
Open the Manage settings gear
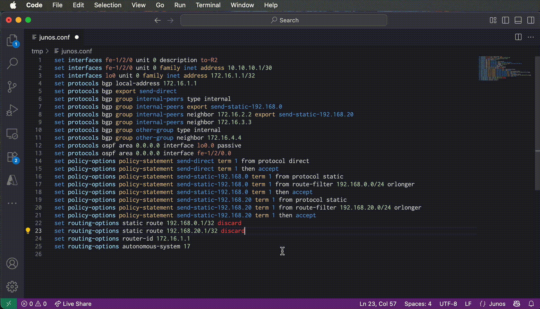[12, 287]
